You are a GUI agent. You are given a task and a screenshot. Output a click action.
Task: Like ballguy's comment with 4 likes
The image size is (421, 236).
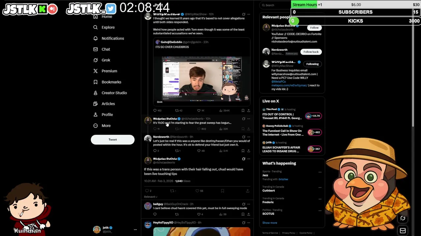[x=199, y=214]
